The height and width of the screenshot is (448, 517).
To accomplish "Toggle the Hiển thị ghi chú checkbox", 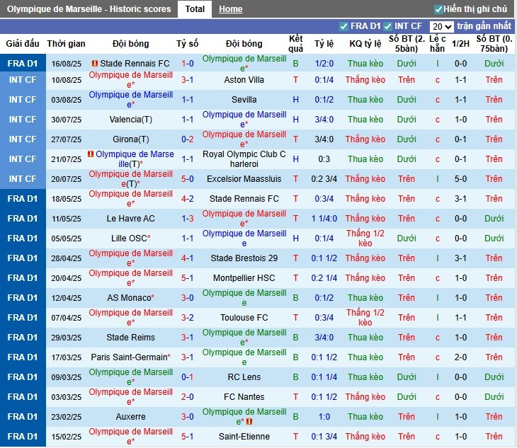I will 438,9.
